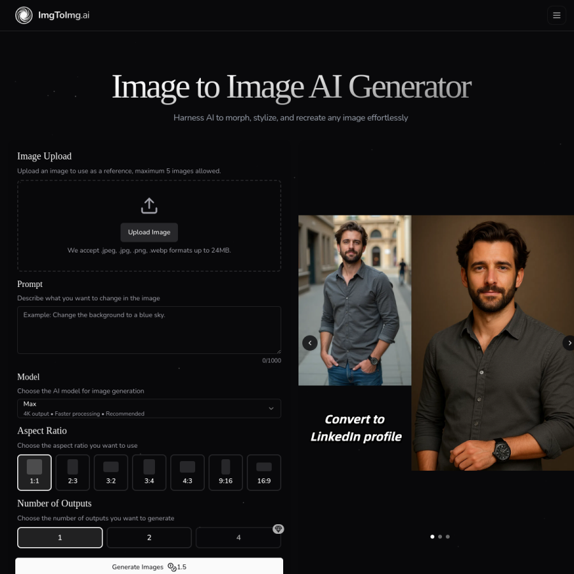
Task: Select the 1:1 aspect ratio
Action: click(x=34, y=472)
